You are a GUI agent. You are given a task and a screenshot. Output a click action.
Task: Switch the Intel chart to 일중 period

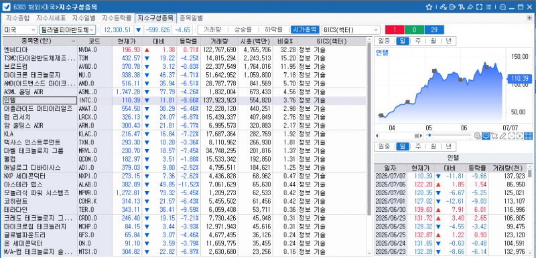385,41
